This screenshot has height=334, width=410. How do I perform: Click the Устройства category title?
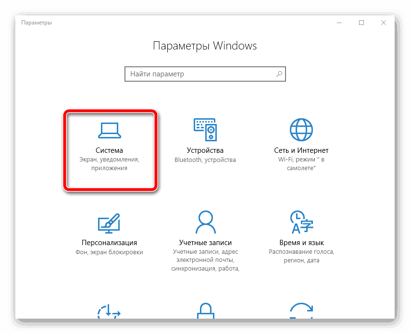[x=205, y=150]
